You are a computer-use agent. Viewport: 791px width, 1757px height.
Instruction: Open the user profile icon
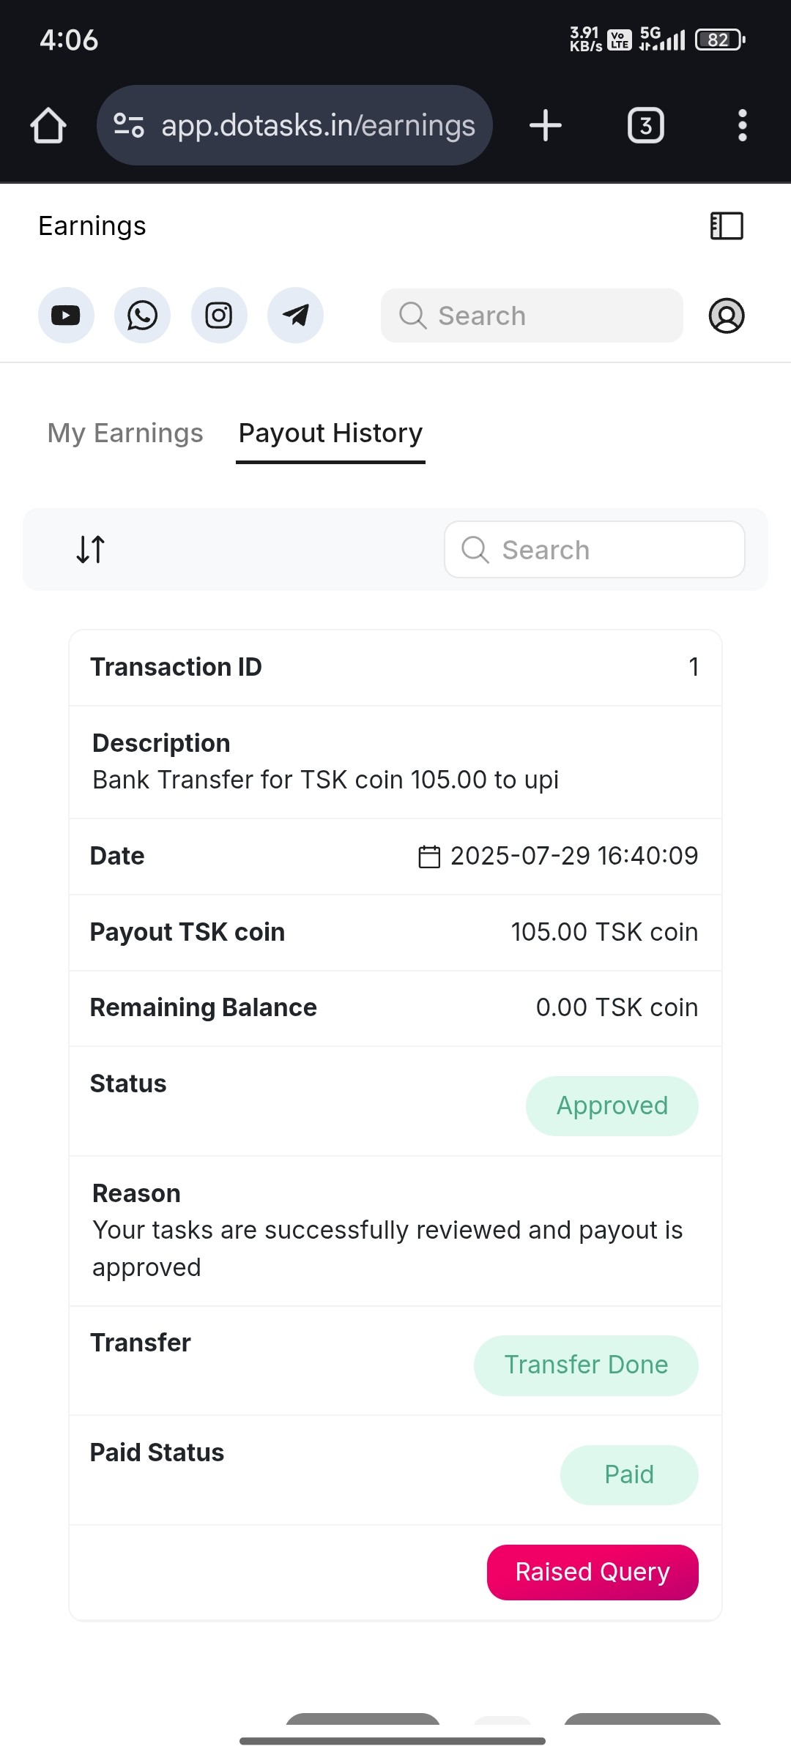[x=726, y=316]
